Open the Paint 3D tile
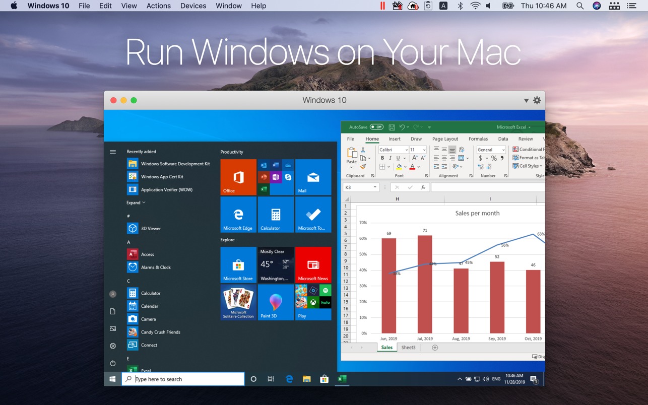The width and height of the screenshot is (648, 405). [x=276, y=302]
